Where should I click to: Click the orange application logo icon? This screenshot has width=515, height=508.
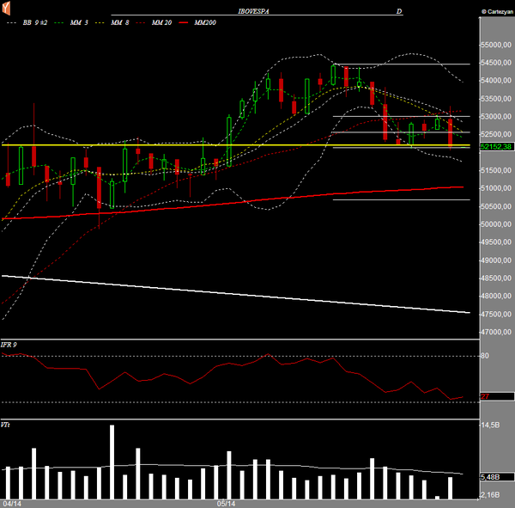[7, 8]
